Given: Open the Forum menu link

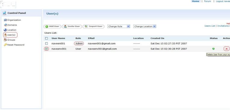Looking at the screenshot, I should [207, 1].
